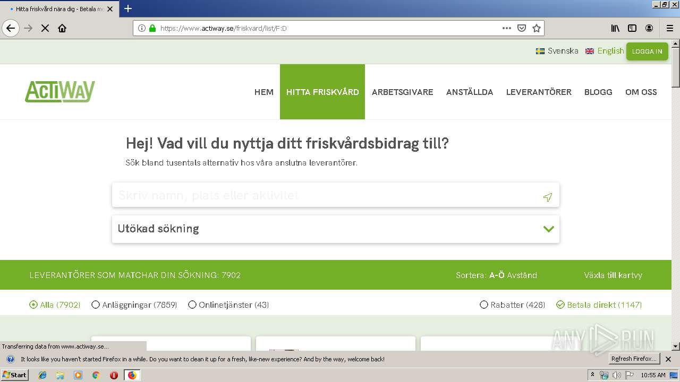Image resolution: width=680 pixels, height=382 pixels.
Task: Toggle the sidebar view icon
Action: coord(632,28)
